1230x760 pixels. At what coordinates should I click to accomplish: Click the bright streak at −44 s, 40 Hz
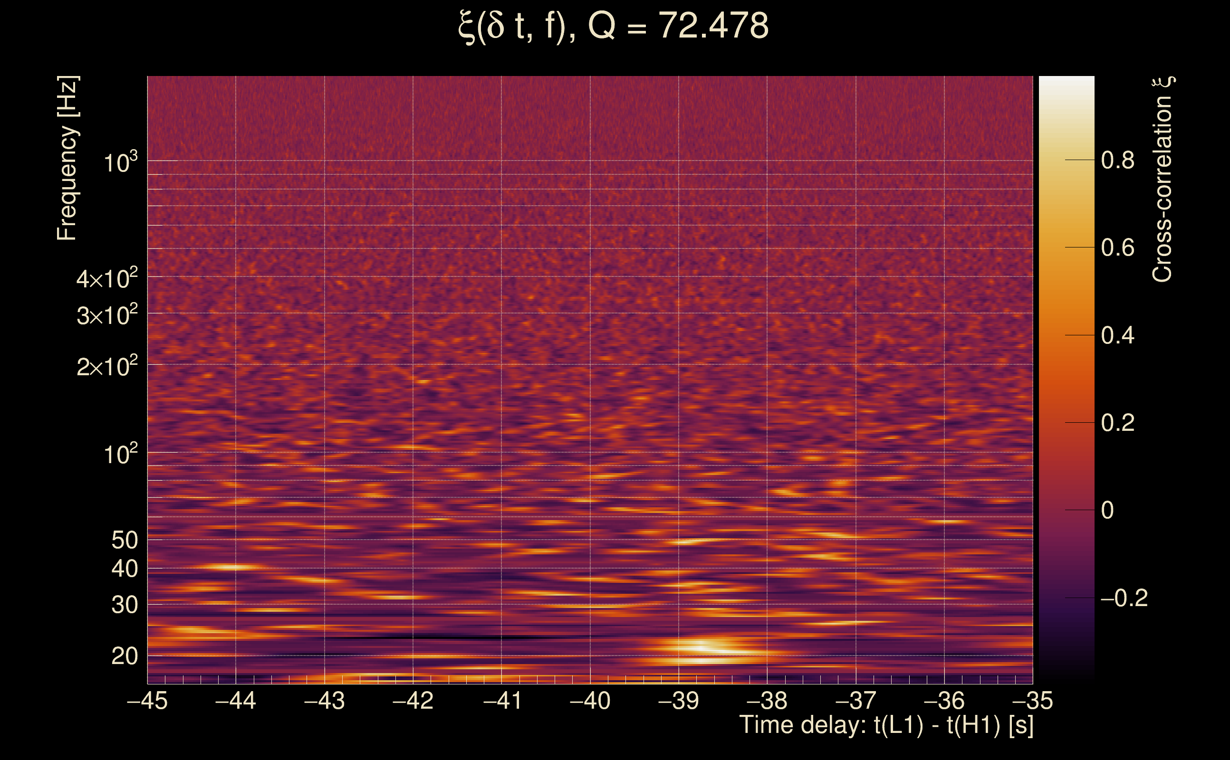(x=232, y=568)
